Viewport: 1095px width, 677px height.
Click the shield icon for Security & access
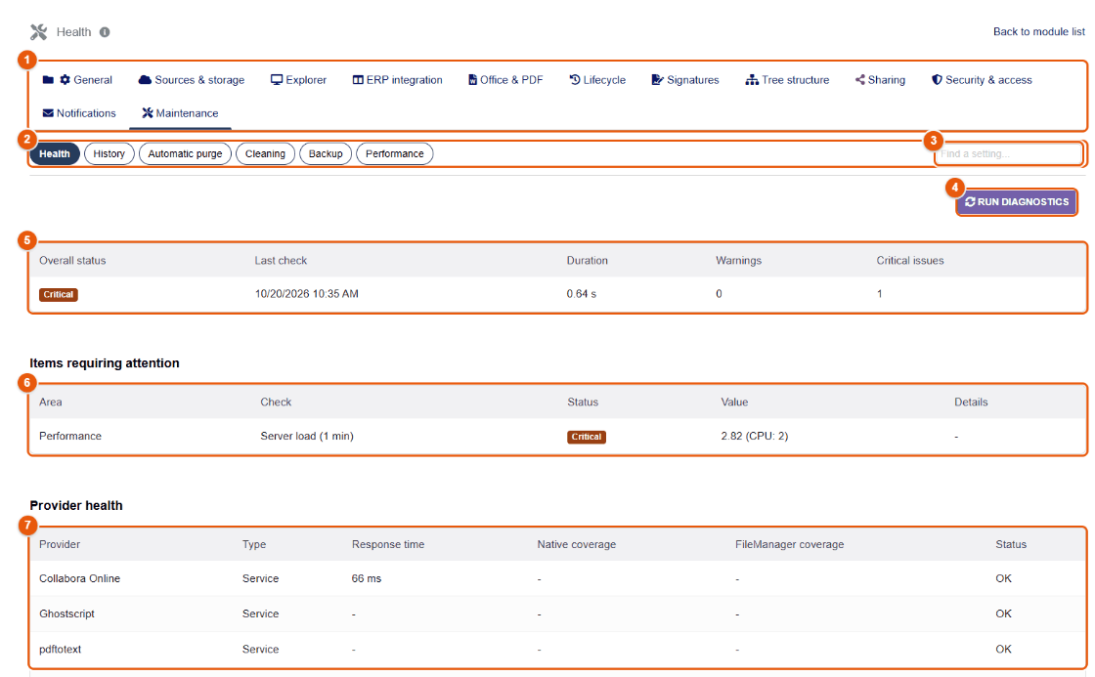[x=938, y=80]
